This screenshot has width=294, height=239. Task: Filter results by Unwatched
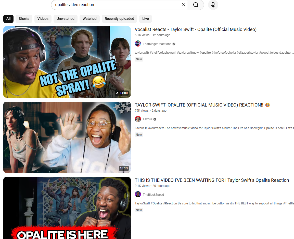[66, 19]
